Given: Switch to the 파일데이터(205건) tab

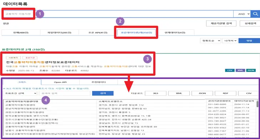Looking at the screenshot, I should pyautogui.click(x=59, y=32).
